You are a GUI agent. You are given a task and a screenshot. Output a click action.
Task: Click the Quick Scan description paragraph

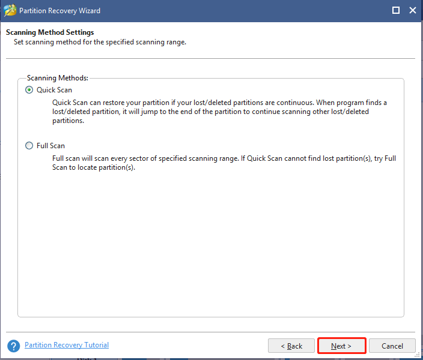[x=219, y=112]
